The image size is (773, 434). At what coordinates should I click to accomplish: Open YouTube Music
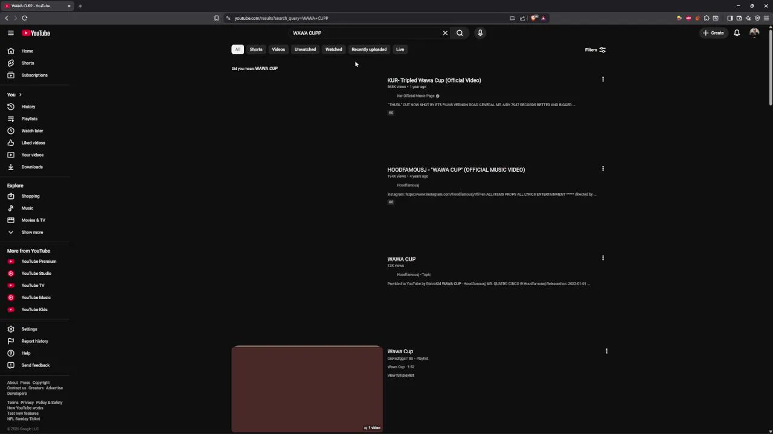coord(35,298)
